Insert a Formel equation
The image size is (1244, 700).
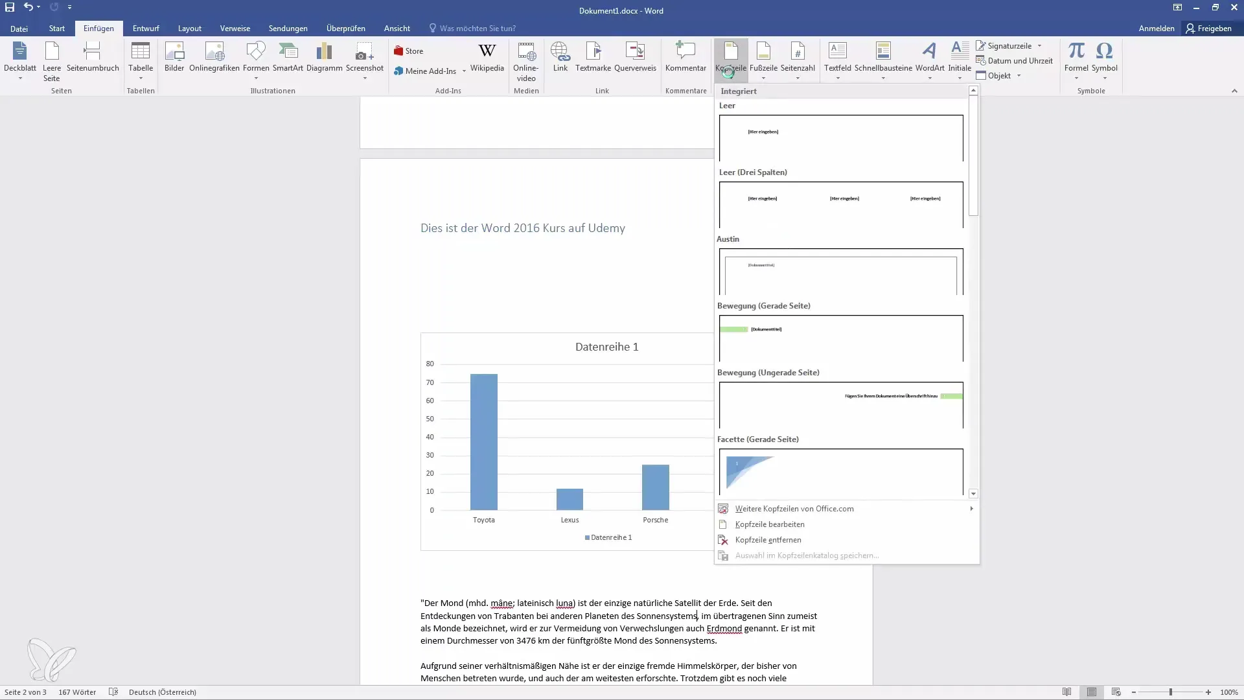pos(1076,60)
